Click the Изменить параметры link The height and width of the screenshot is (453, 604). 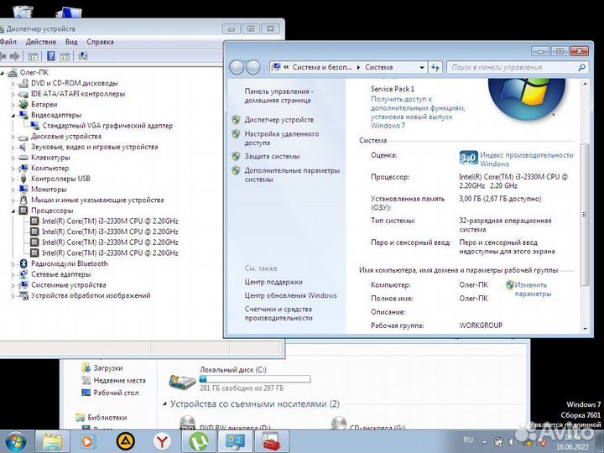tap(532, 289)
